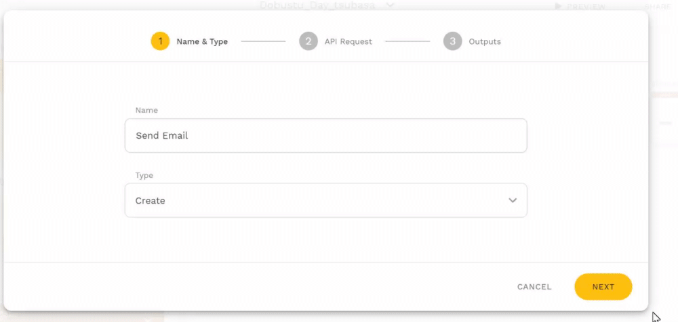The width and height of the screenshot is (678, 322).
Task: Click the Name field label
Action: 146,110
